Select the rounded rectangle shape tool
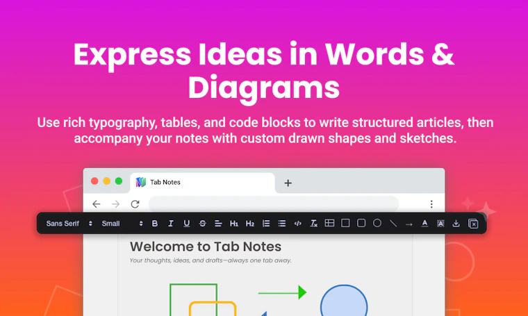This screenshot has height=316, width=528. tap(361, 223)
